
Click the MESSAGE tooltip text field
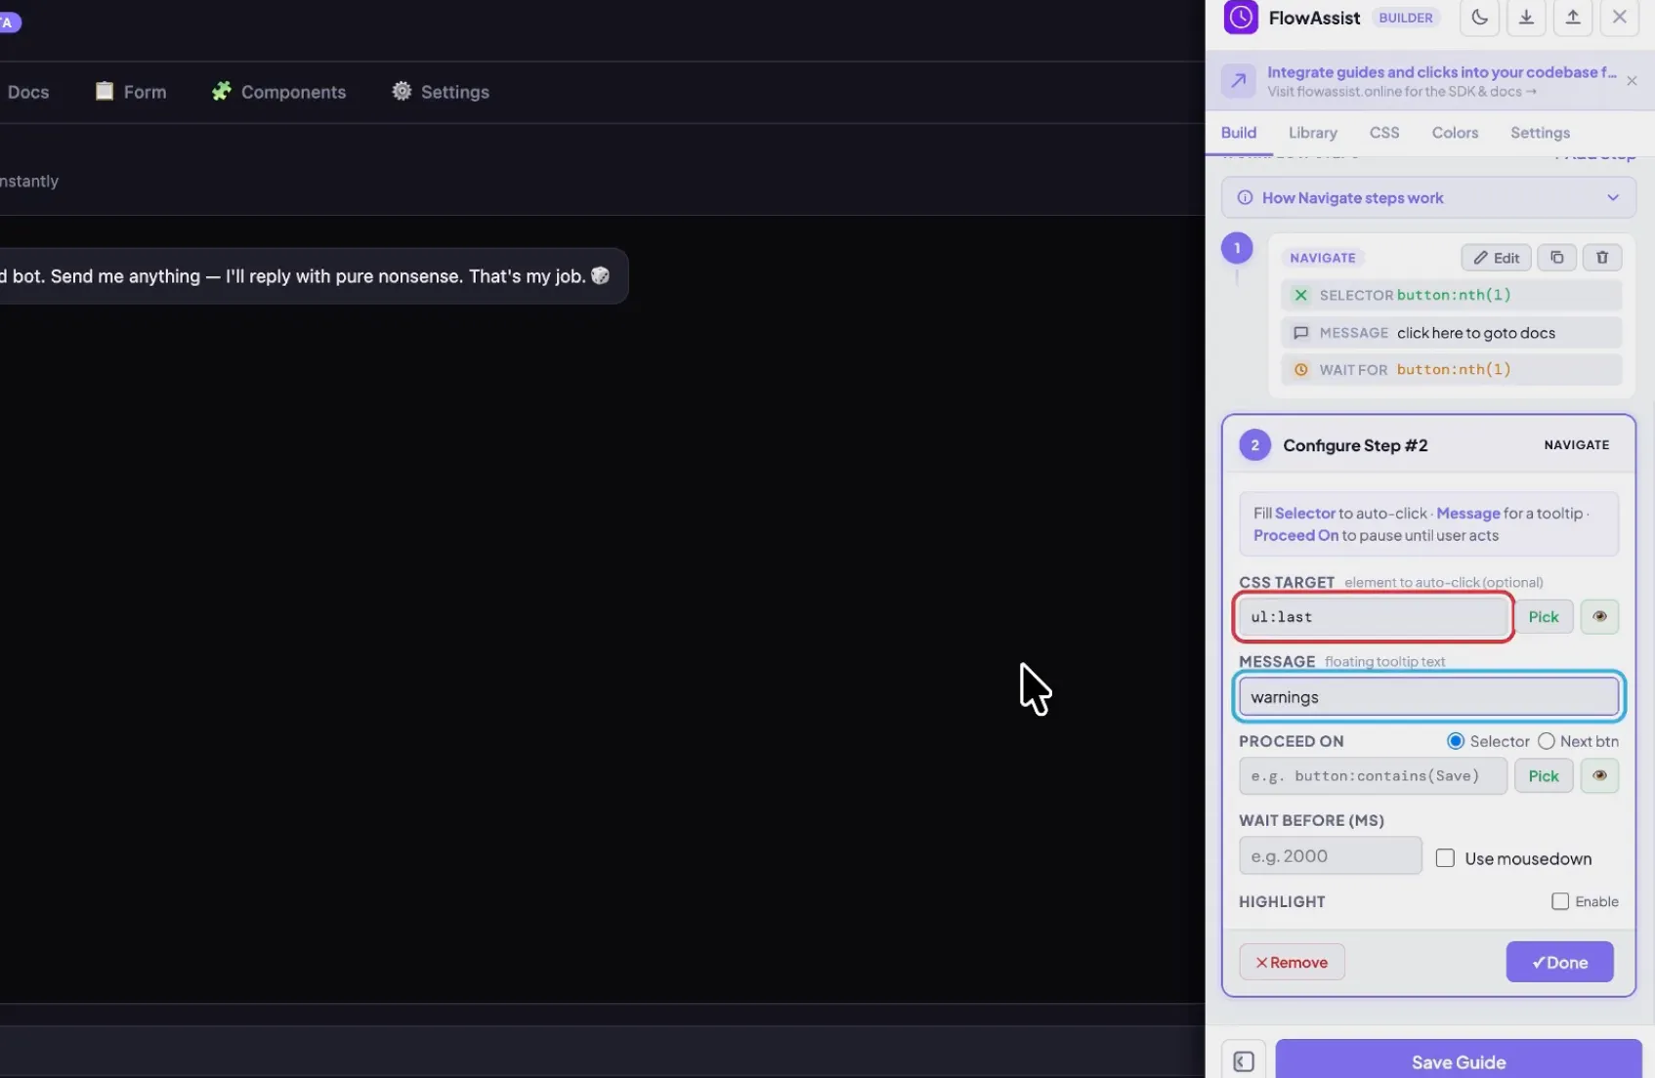click(1428, 697)
